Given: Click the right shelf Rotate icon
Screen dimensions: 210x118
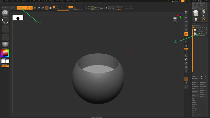Looking at the screenshot, I should 186,67.
